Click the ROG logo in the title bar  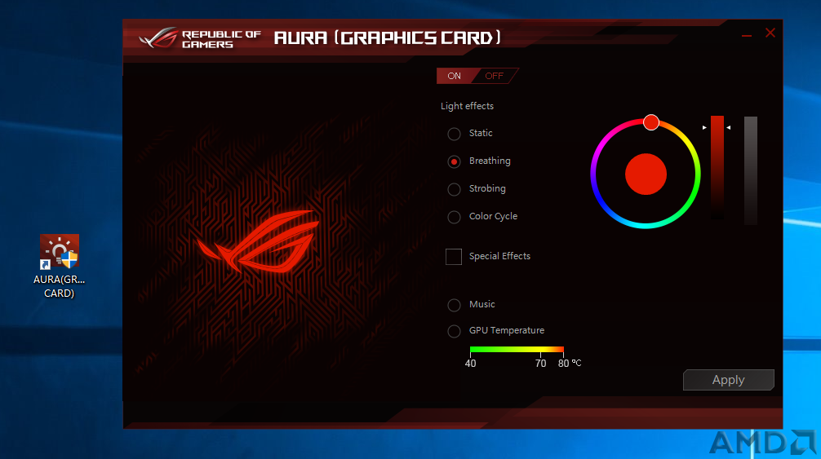click(158, 38)
